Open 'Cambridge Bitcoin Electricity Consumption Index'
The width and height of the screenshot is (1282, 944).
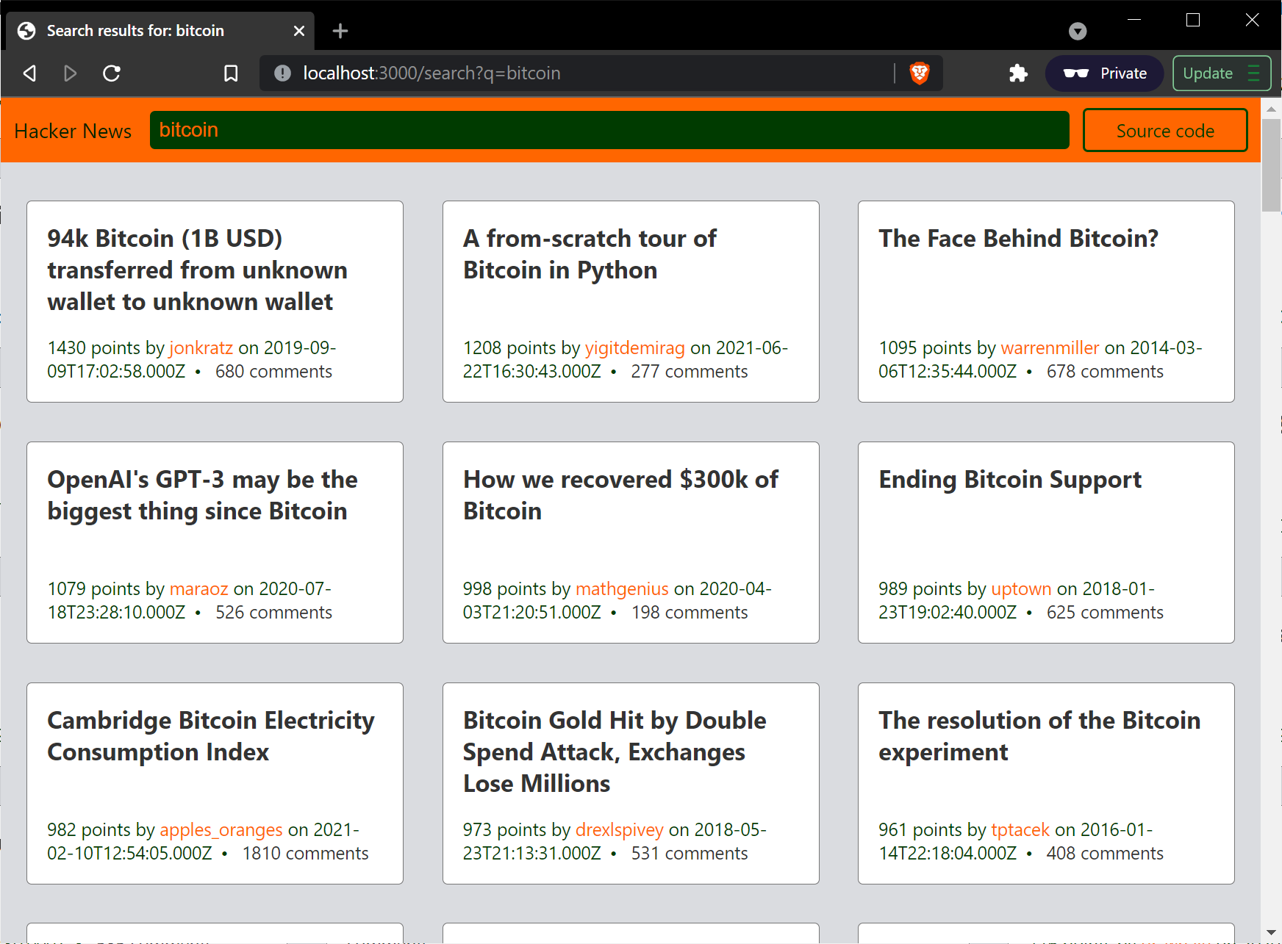click(x=211, y=736)
